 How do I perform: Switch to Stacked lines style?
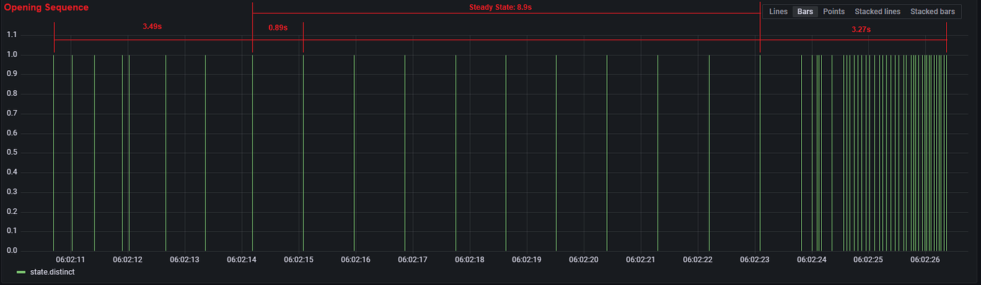(877, 12)
